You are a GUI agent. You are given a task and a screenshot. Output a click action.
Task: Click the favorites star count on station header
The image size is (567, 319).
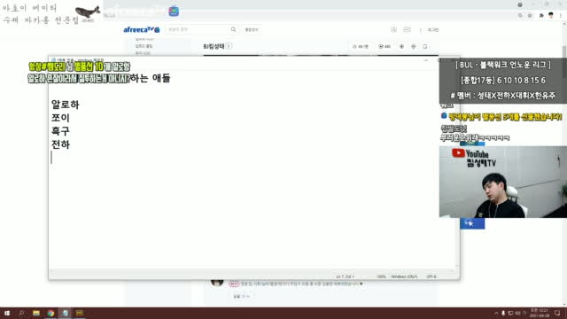[x=361, y=47]
